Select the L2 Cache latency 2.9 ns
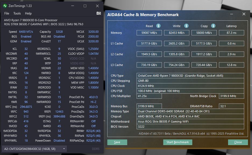 [232, 54]
